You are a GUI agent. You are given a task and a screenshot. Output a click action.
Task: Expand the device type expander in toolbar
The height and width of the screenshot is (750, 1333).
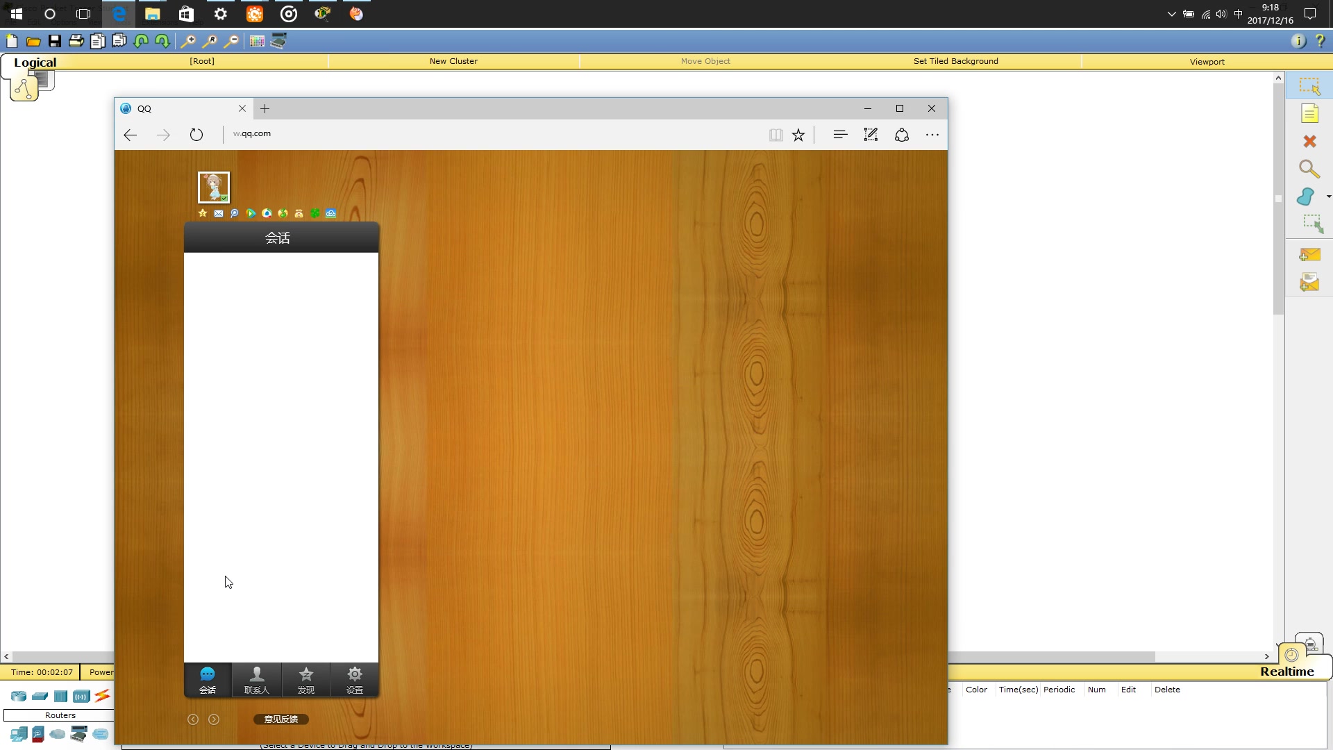pos(60,715)
